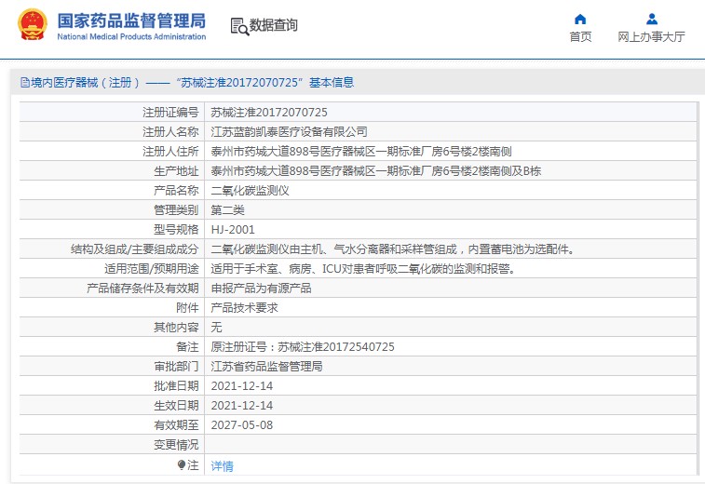Click the 注册人住所 row label
Viewport: 705px width, 484px height.
point(170,152)
